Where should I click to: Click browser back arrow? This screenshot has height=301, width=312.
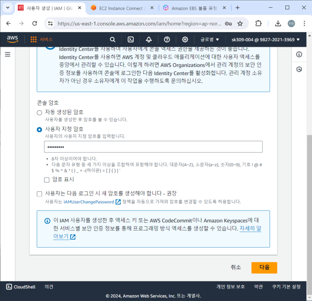[8, 23]
